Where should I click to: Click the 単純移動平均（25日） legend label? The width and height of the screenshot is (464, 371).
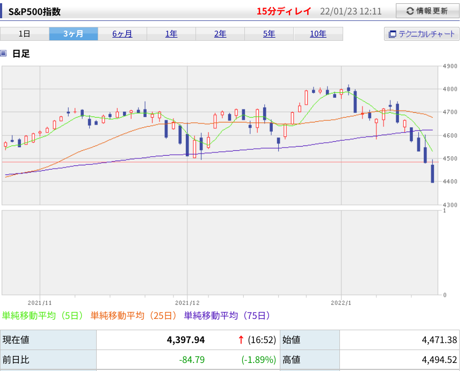click(x=134, y=316)
